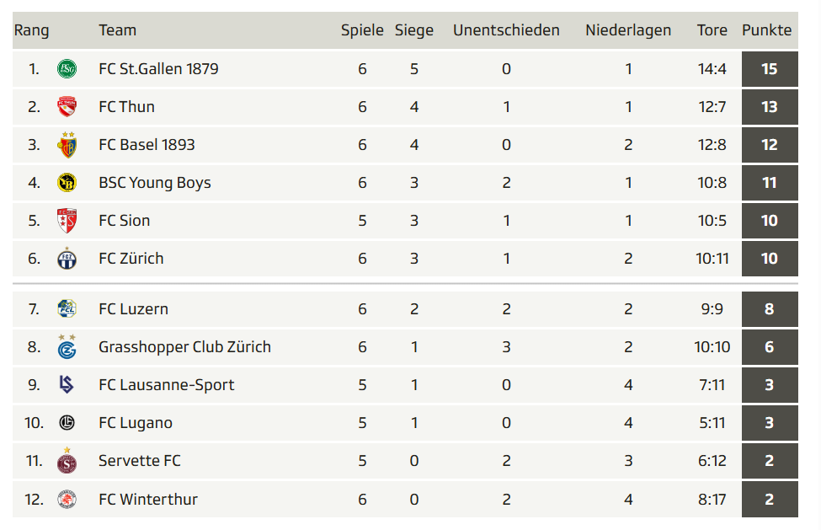This screenshot has height=530, width=821.
Task: Click the FC Sion shield logo
Action: coord(67,221)
